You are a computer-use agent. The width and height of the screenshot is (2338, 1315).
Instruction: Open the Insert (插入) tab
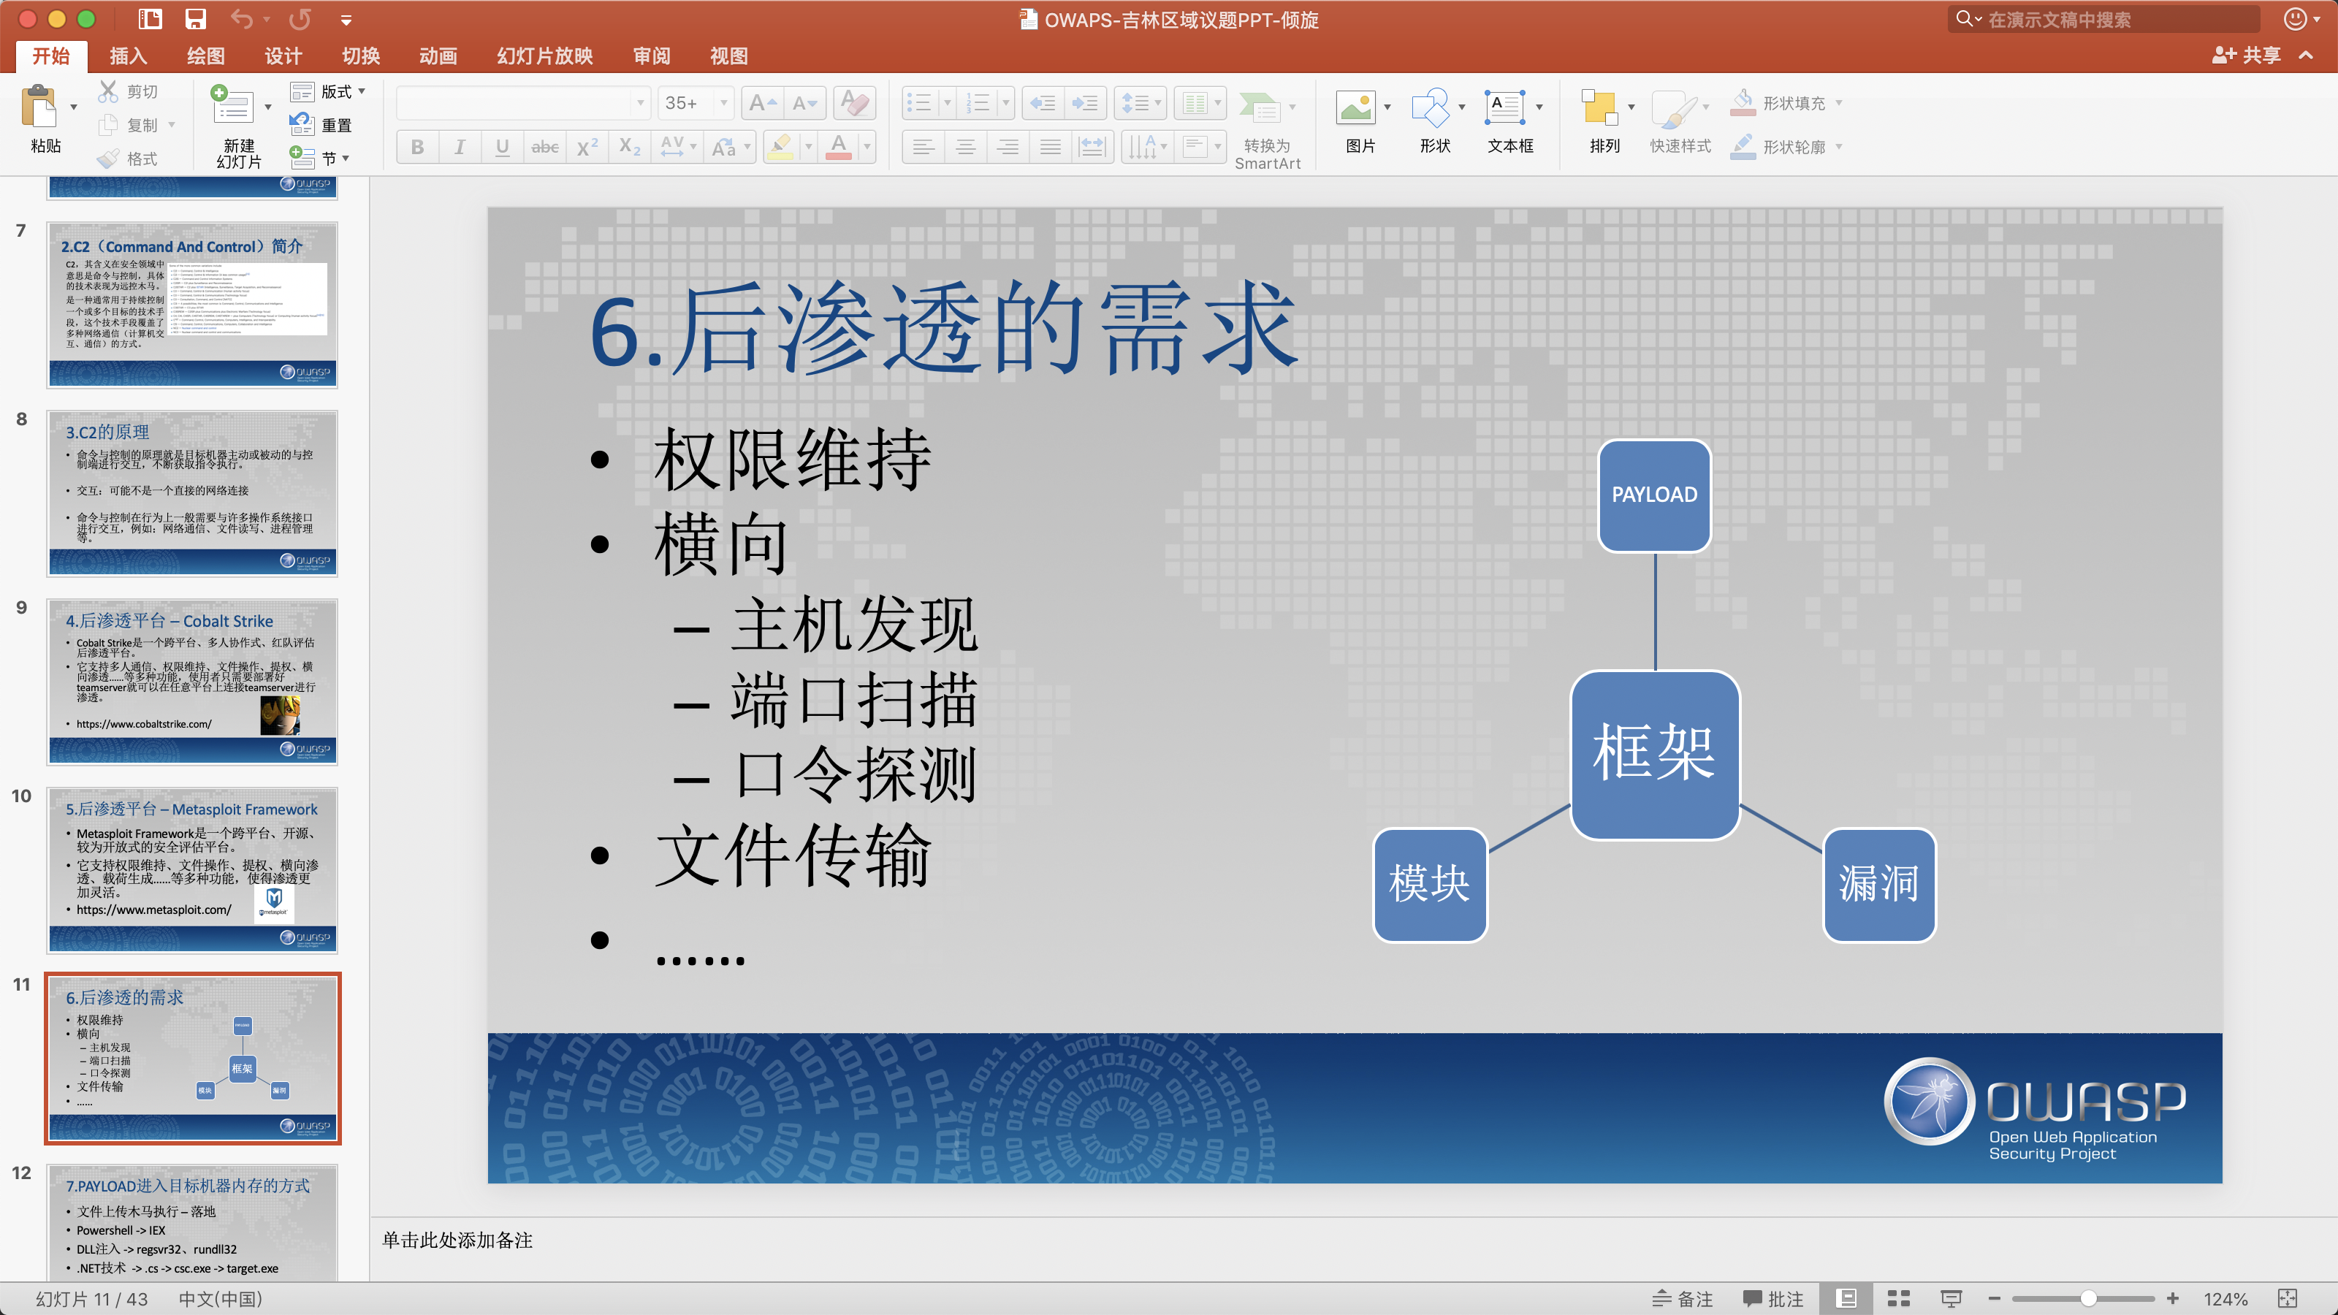[128, 56]
